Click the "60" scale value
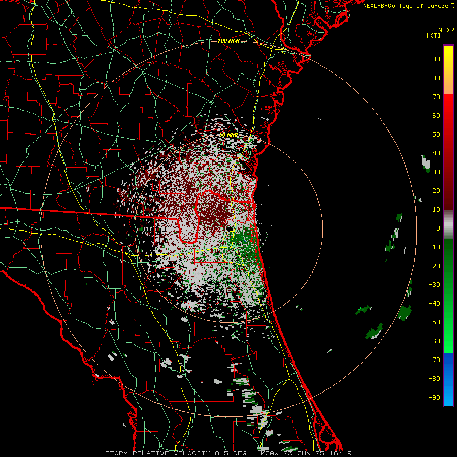This screenshot has height=457, width=457. (x=436, y=115)
